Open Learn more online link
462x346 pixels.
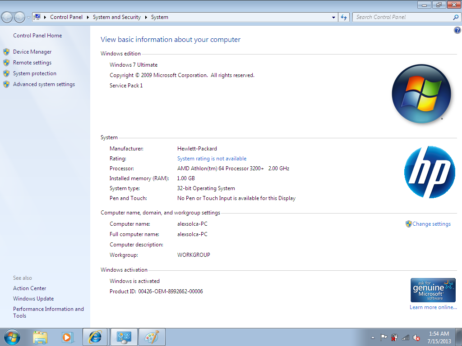tap(433, 307)
